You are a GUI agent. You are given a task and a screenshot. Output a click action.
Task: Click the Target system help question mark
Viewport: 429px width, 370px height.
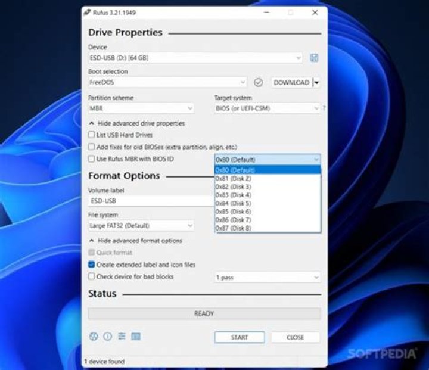click(324, 108)
